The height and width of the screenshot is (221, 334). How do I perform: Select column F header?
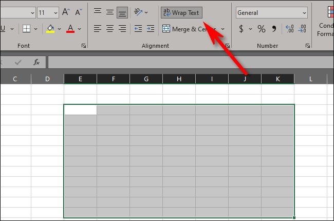pyautogui.click(x=114, y=79)
